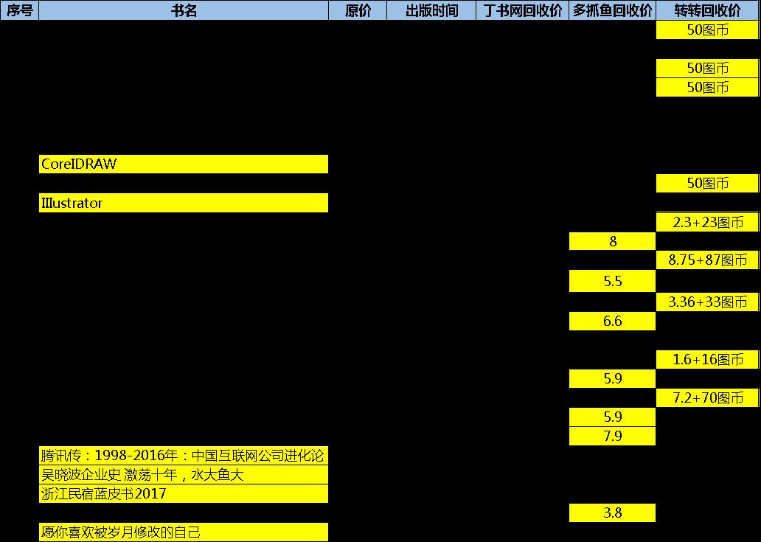761x542 pixels.
Task: Select the 6.6 price cell
Action: click(x=612, y=321)
